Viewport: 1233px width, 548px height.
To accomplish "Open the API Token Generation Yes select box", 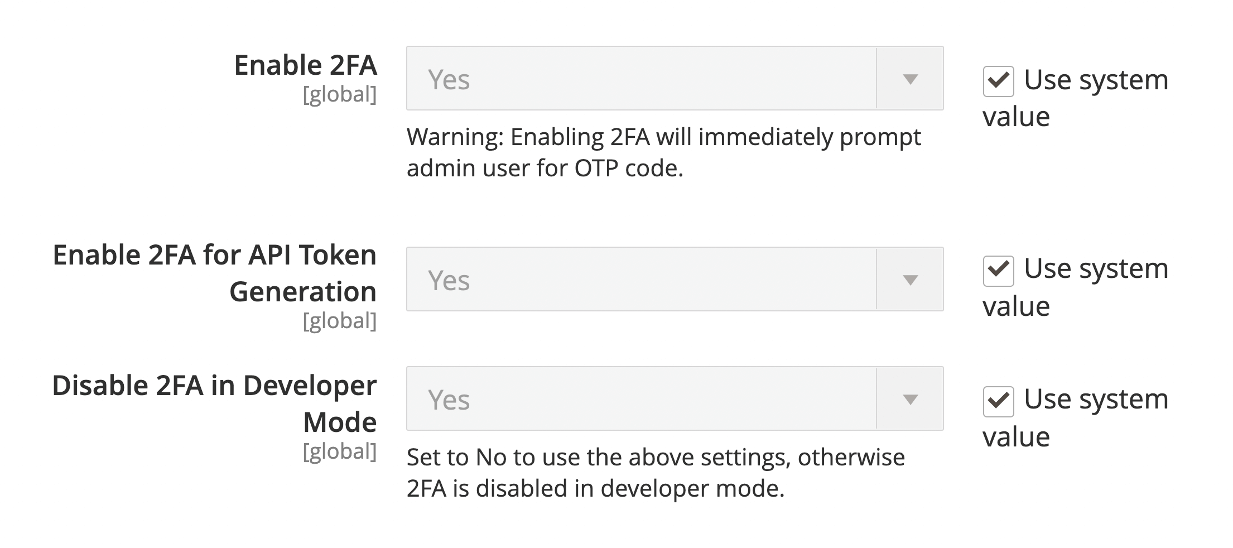I will [675, 279].
